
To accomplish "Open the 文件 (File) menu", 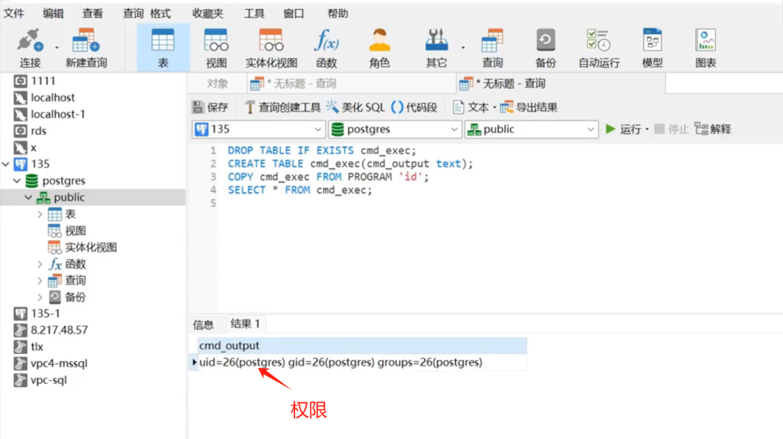I will 14,14.
